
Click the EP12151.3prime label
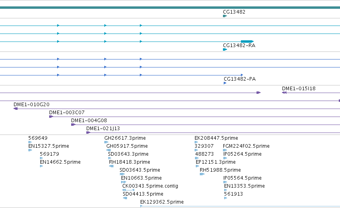215,162
